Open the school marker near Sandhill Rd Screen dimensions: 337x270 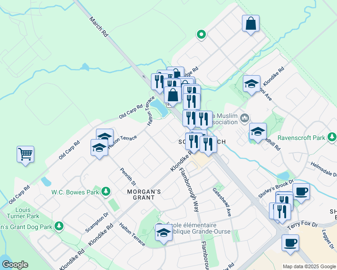[x=258, y=133]
